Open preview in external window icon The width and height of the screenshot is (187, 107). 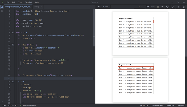coord(184,7)
